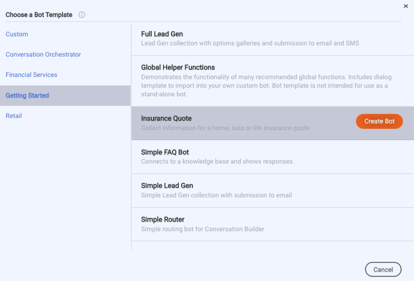Close the bot template dialog with the X
The height and width of the screenshot is (281, 414).
click(406, 6)
